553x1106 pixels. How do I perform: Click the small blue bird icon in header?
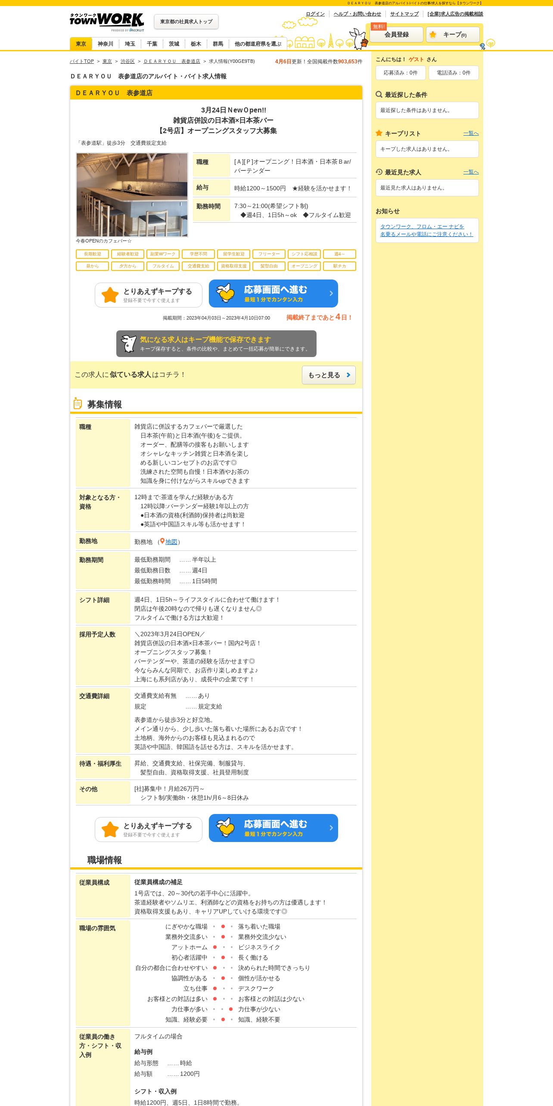pos(482,47)
